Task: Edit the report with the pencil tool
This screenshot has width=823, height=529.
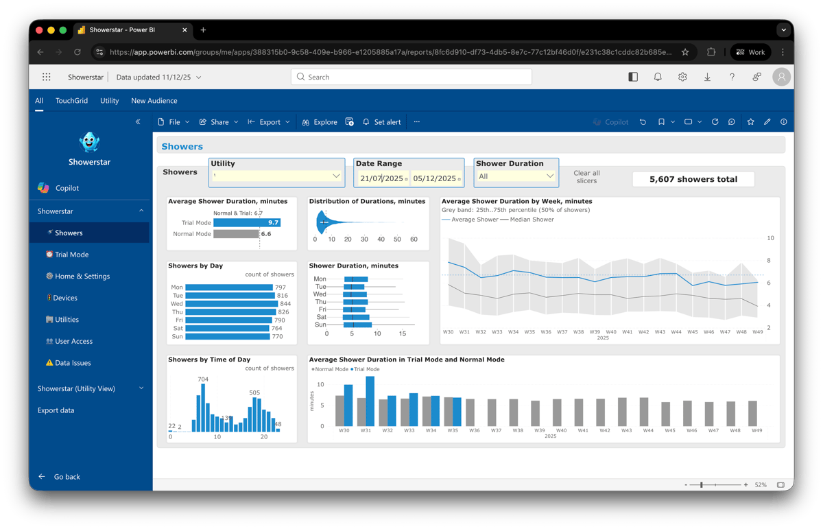Action: click(x=767, y=121)
